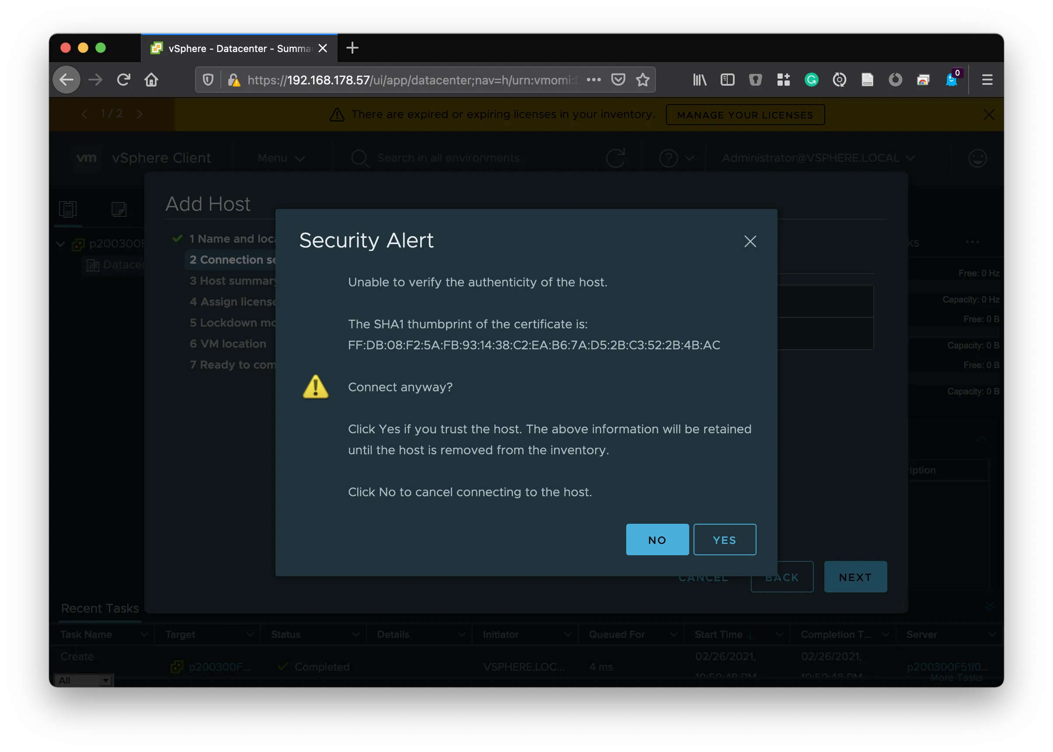This screenshot has height=752, width=1053.
Task: Click the notifier extension icon with badge
Action: click(x=952, y=80)
